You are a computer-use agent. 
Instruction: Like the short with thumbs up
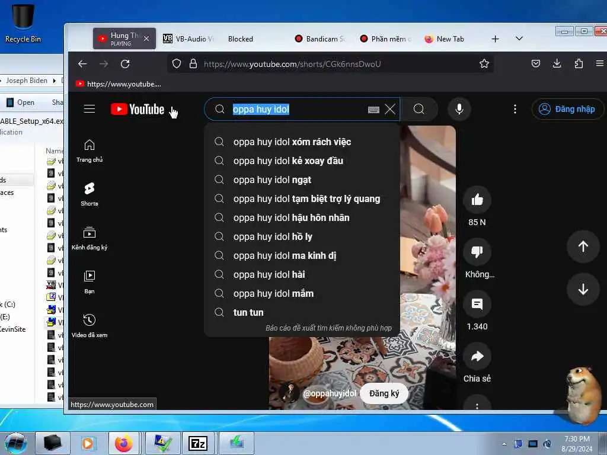(x=477, y=200)
